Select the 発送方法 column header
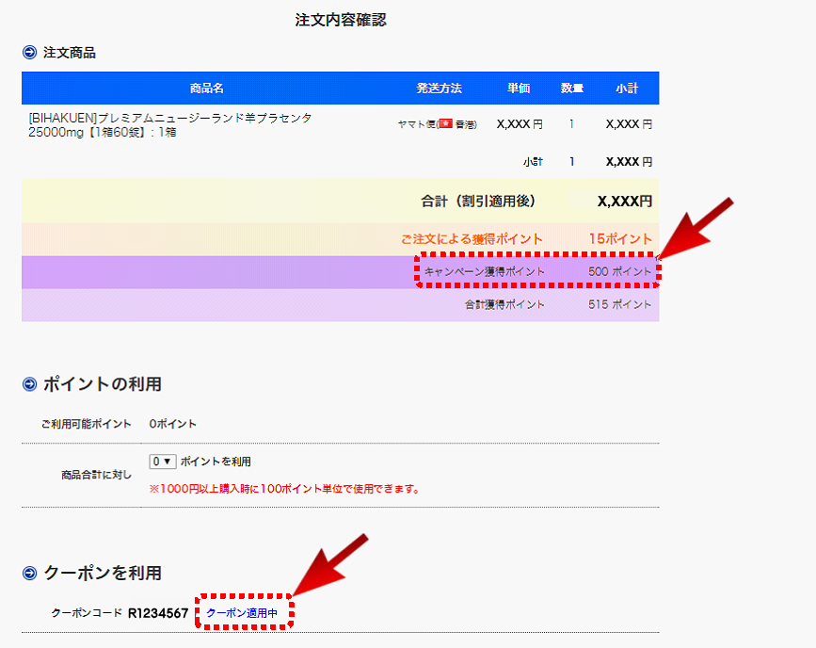Screen dimensions: 816x648 pos(439,89)
